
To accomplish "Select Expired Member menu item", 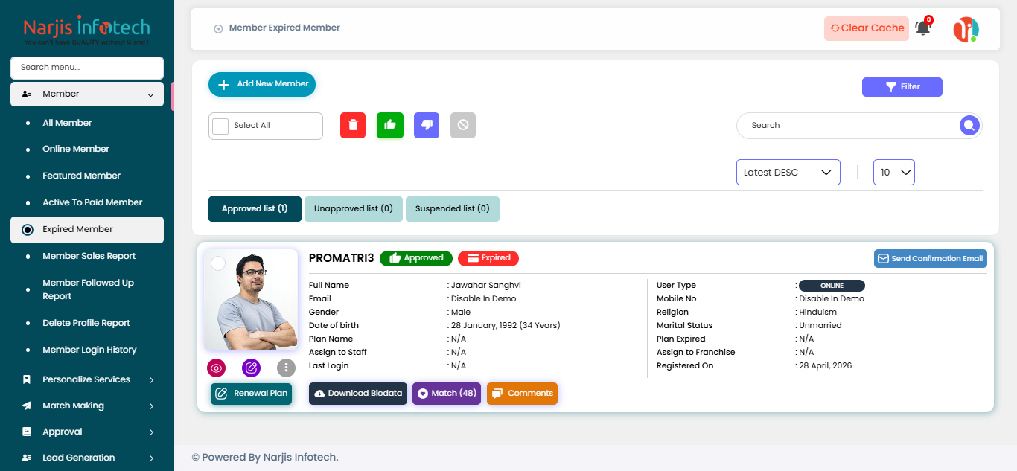I will click(x=87, y=230).
